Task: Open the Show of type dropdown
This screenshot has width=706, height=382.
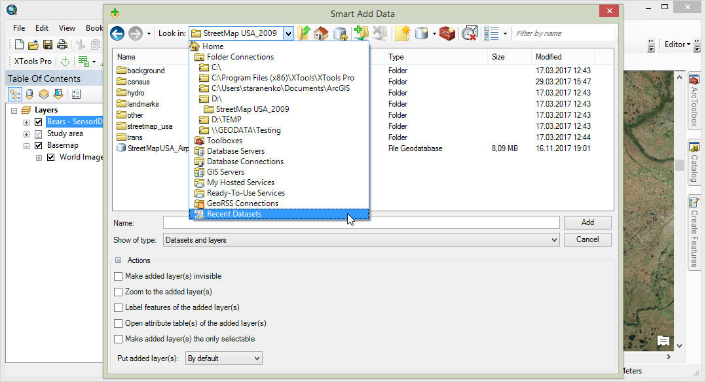Action: click(x=361, y=240)
